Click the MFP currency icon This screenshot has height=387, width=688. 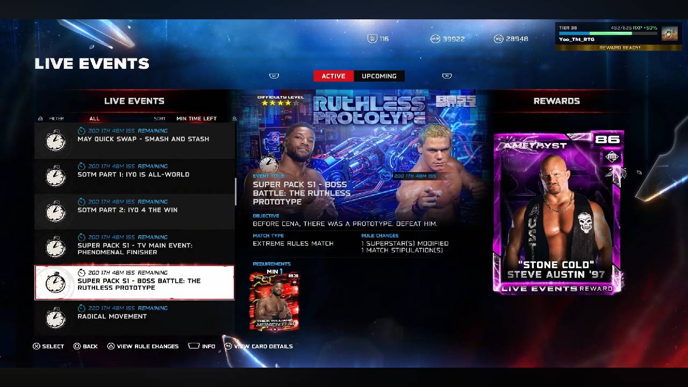coord(435,39)
